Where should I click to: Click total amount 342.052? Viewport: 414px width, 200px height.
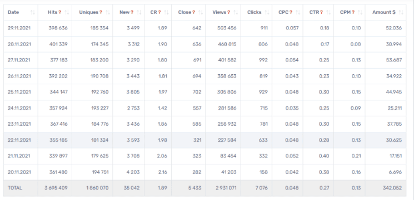[x=393, y=188]
